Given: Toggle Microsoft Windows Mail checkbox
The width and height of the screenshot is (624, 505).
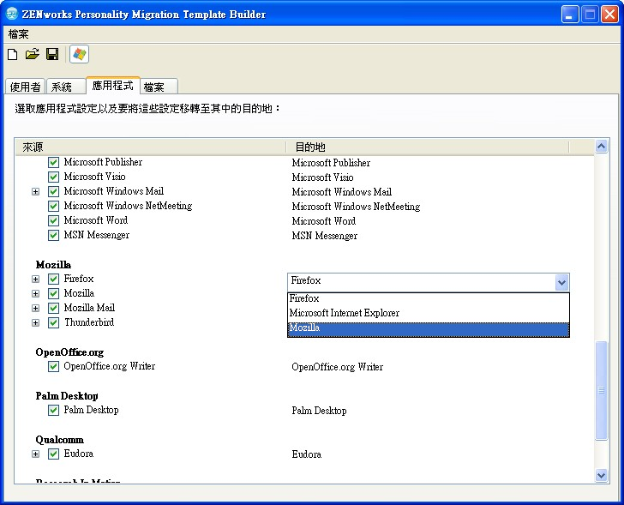Looking at the screenshot, I should (53, 191).
